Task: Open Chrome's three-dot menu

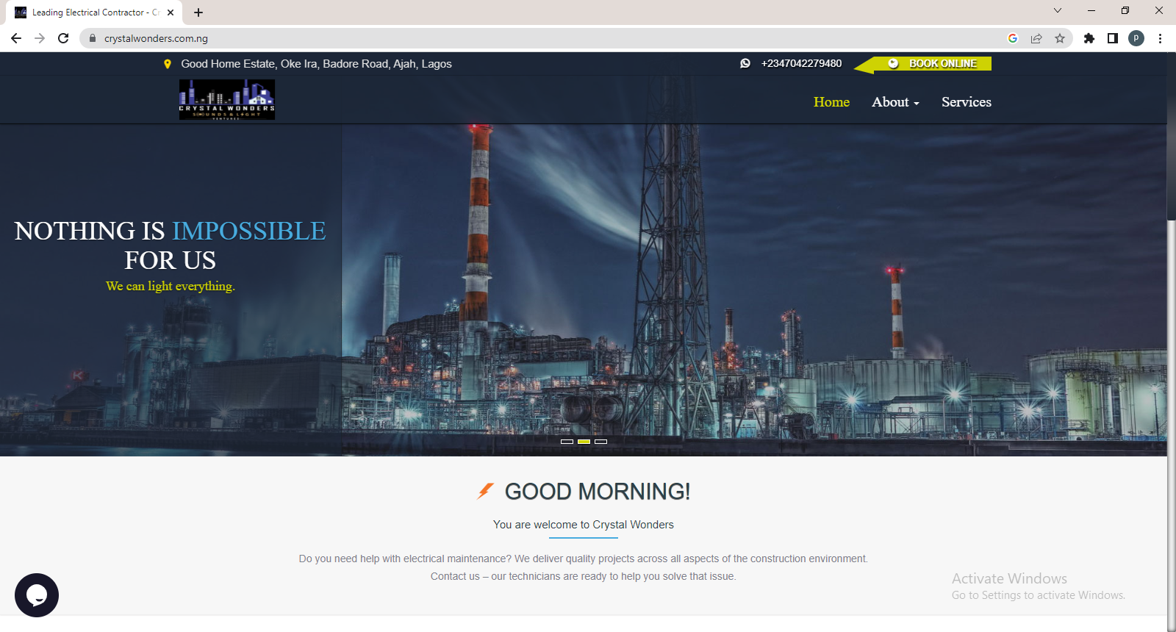Action: [x=1160, y=38]
